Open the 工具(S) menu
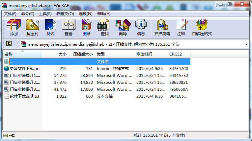The image size is (252, 141). click(45, 14)
